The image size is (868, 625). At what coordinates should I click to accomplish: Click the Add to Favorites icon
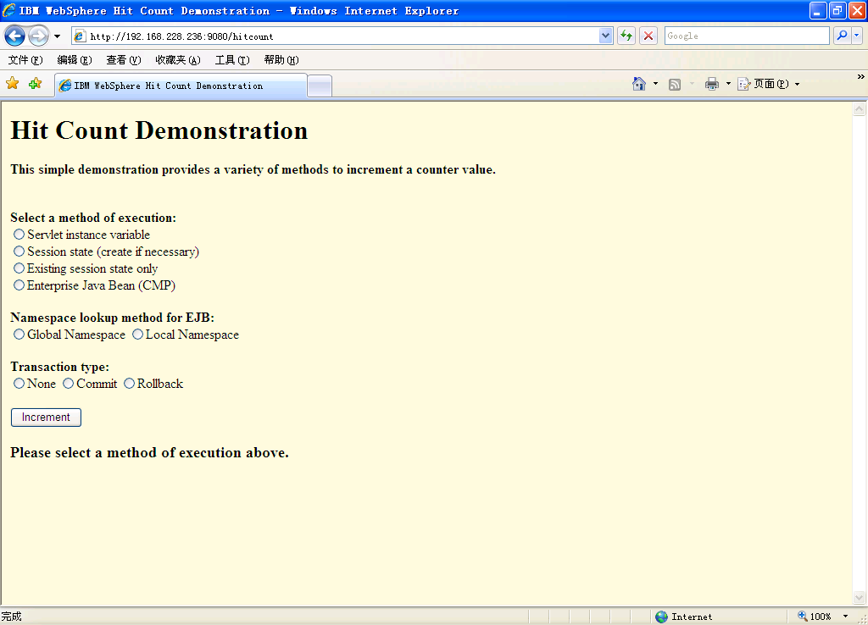(35, 83)
